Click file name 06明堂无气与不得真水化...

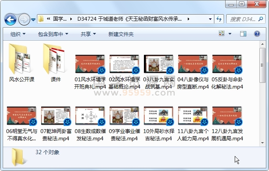coord(22,135)
